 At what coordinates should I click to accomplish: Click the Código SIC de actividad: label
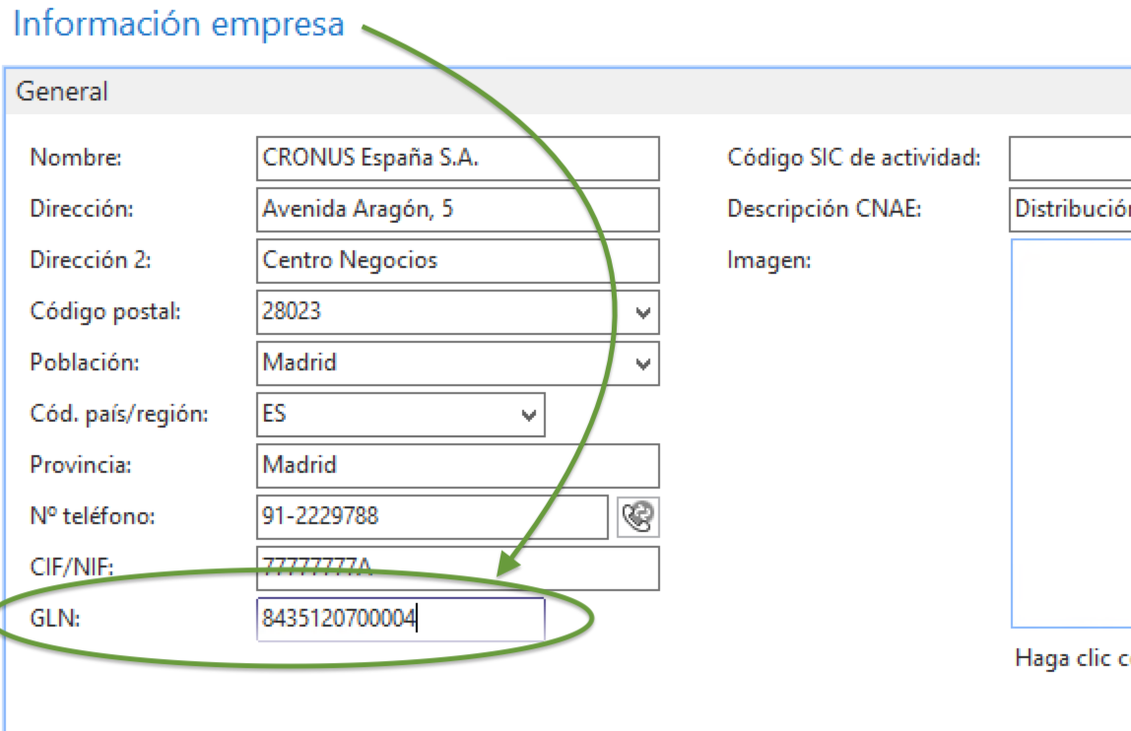coord(854,158)
